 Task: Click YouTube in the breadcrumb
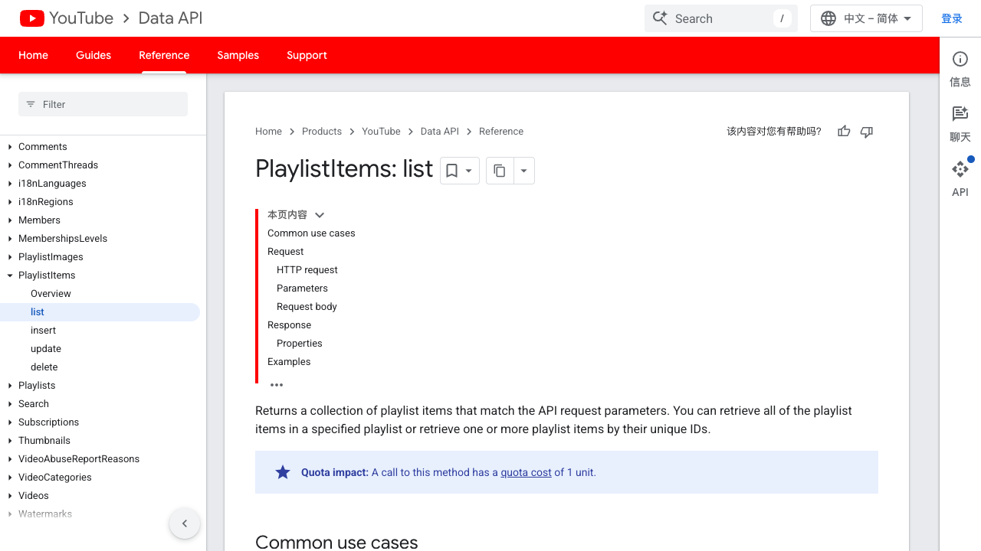tap(381, 132)
